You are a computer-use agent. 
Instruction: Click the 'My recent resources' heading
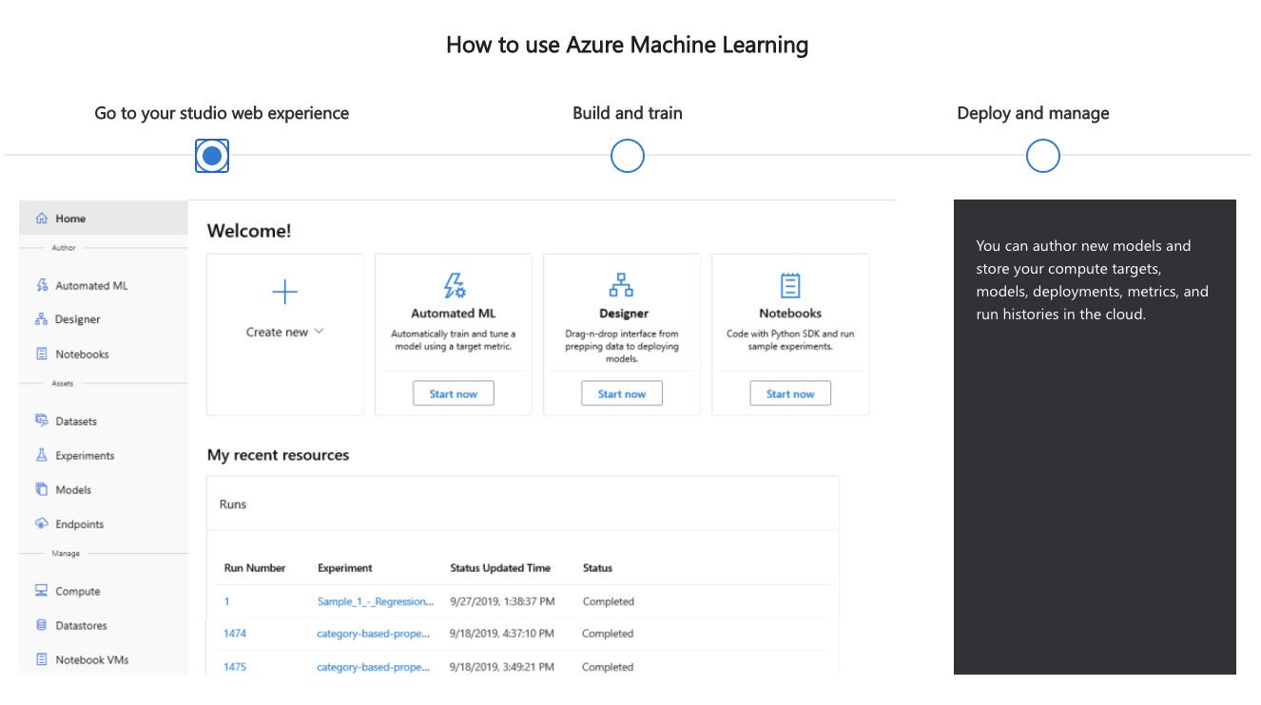278,455
